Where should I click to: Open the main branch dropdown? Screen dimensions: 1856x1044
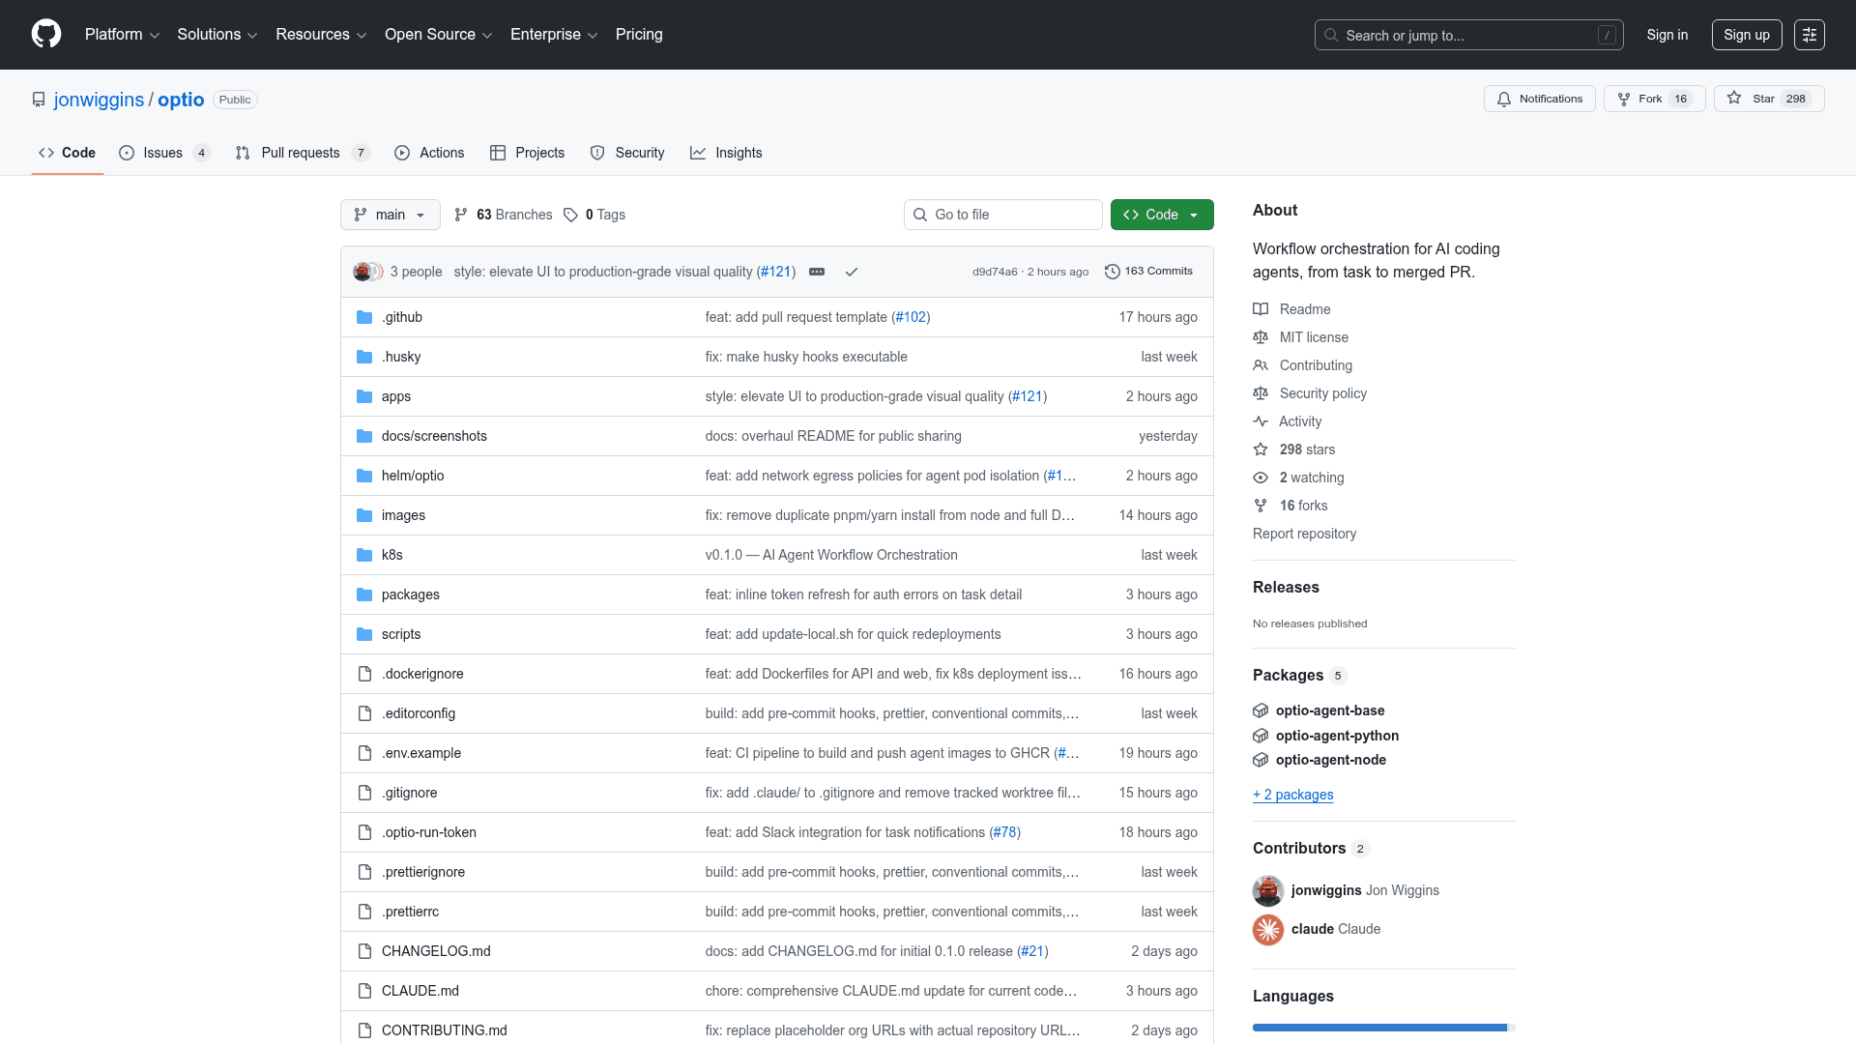(390, 215)
